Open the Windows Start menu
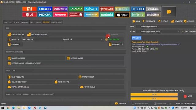Image resolution: width=196 pixels, height=110 pixels. click(2, 108)
